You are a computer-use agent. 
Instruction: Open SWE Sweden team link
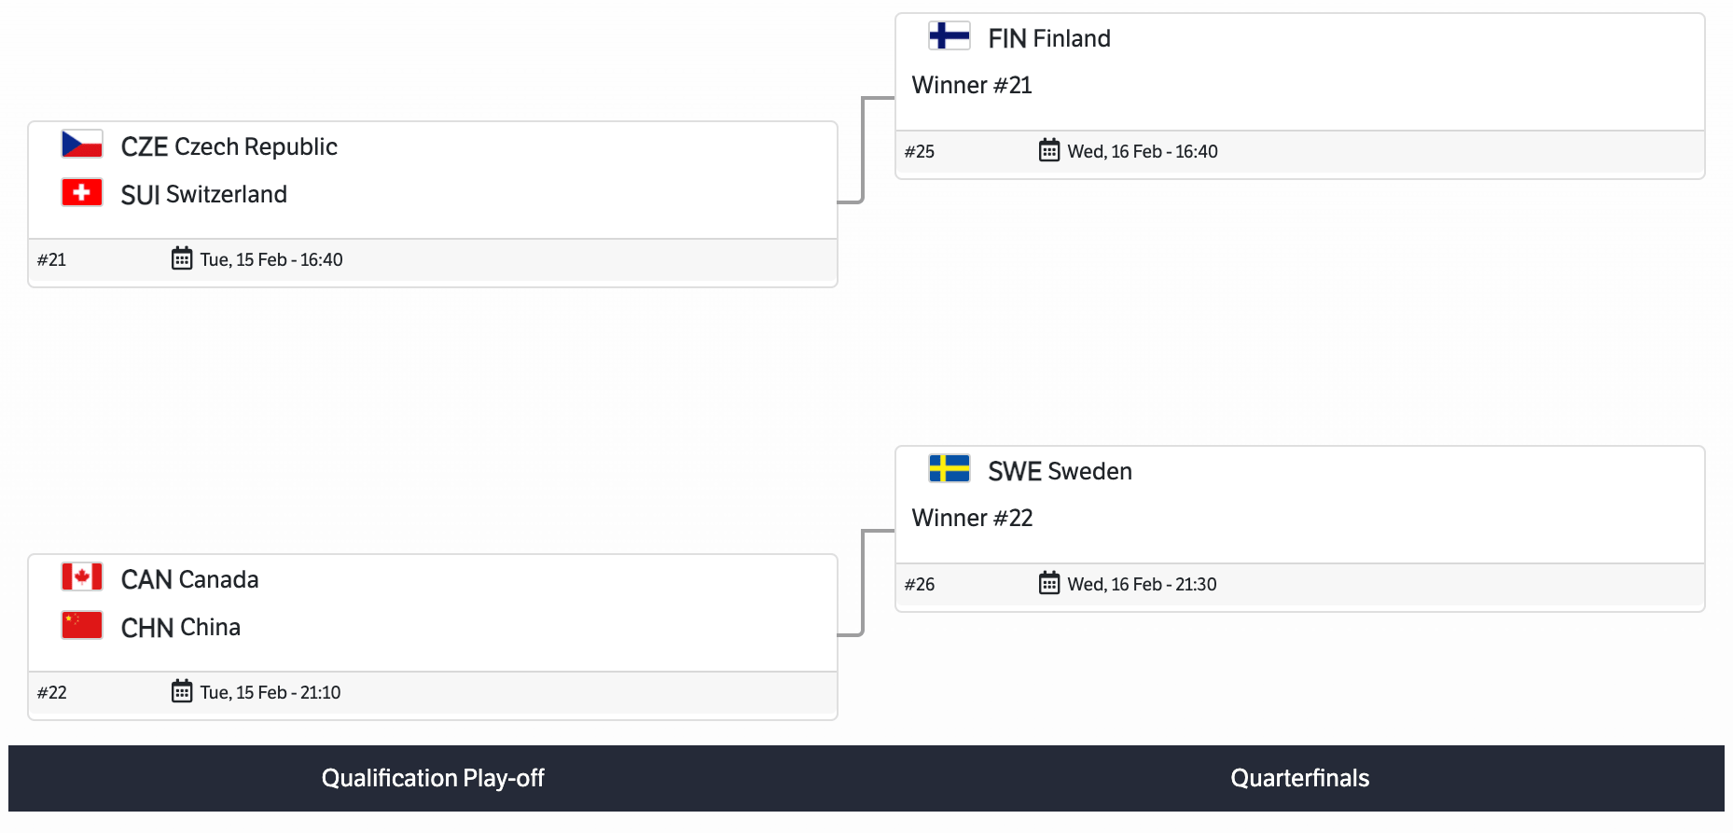pyautogui.click(x=1060, y=471)
